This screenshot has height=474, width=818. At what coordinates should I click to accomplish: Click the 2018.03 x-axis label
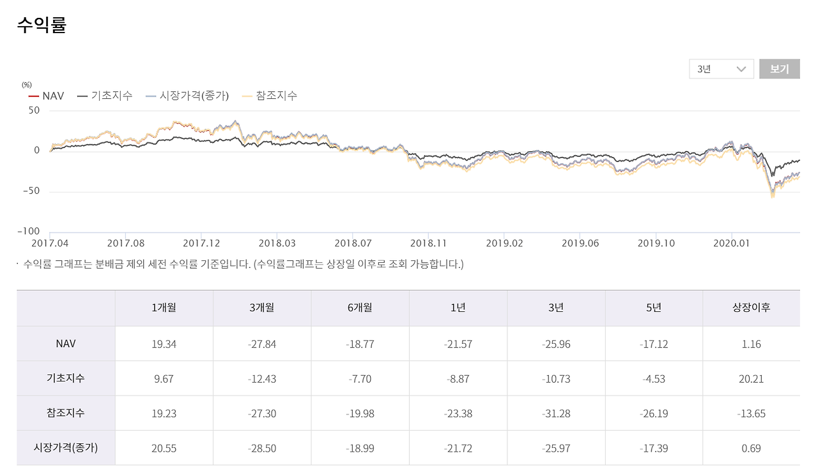[277, 243]
